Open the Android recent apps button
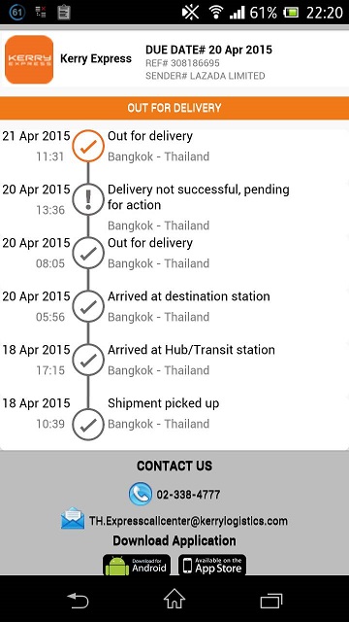 coord(271,601)
